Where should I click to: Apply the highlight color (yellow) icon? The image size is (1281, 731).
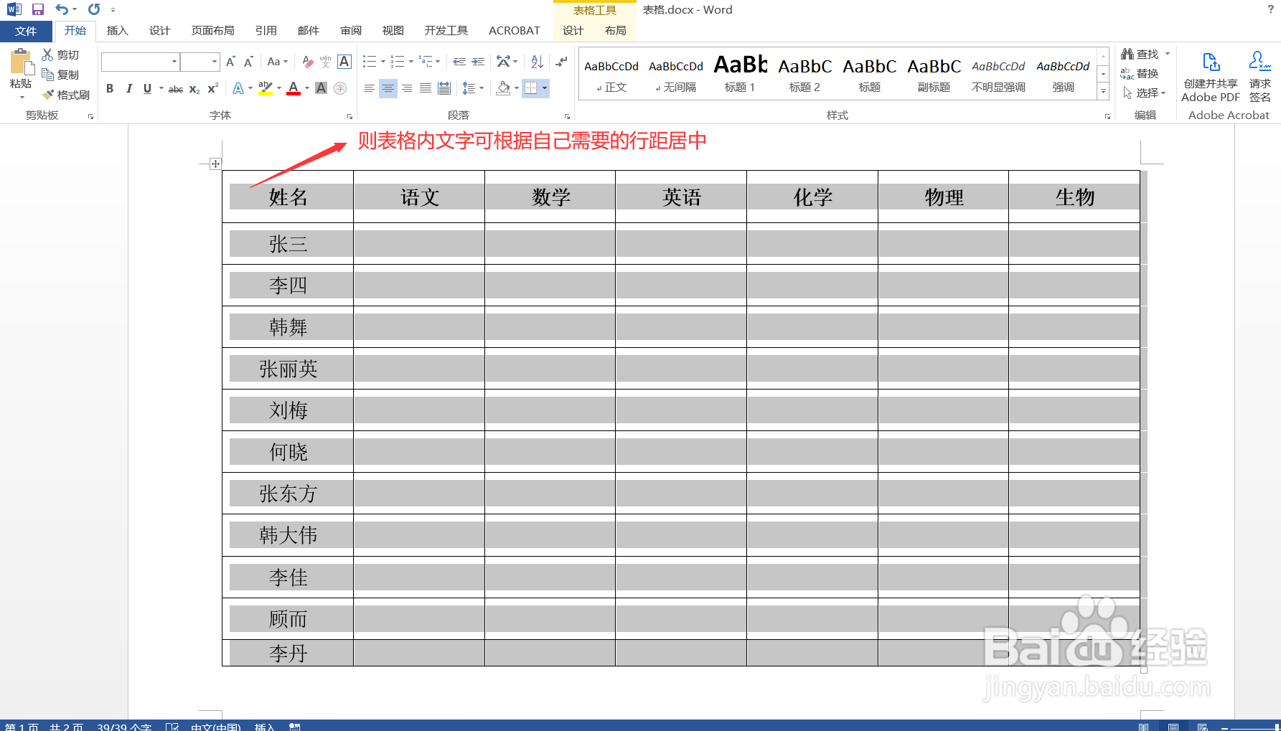coord(264,88)
